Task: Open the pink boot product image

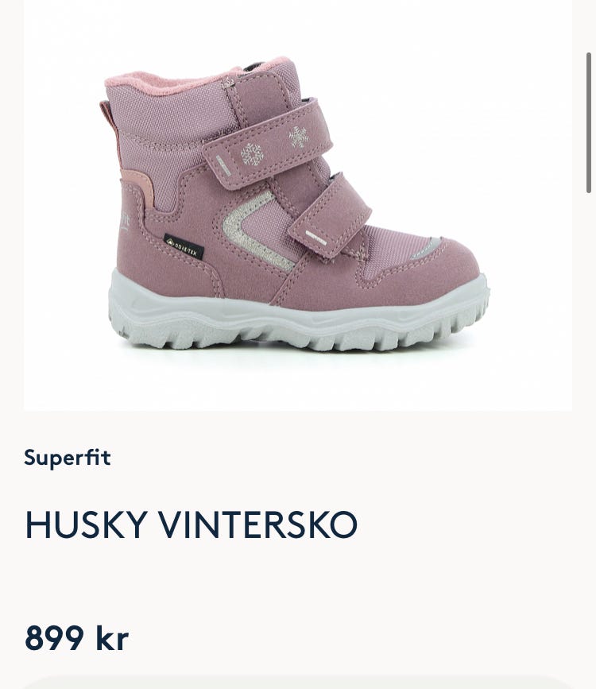Action: point(297,205)
